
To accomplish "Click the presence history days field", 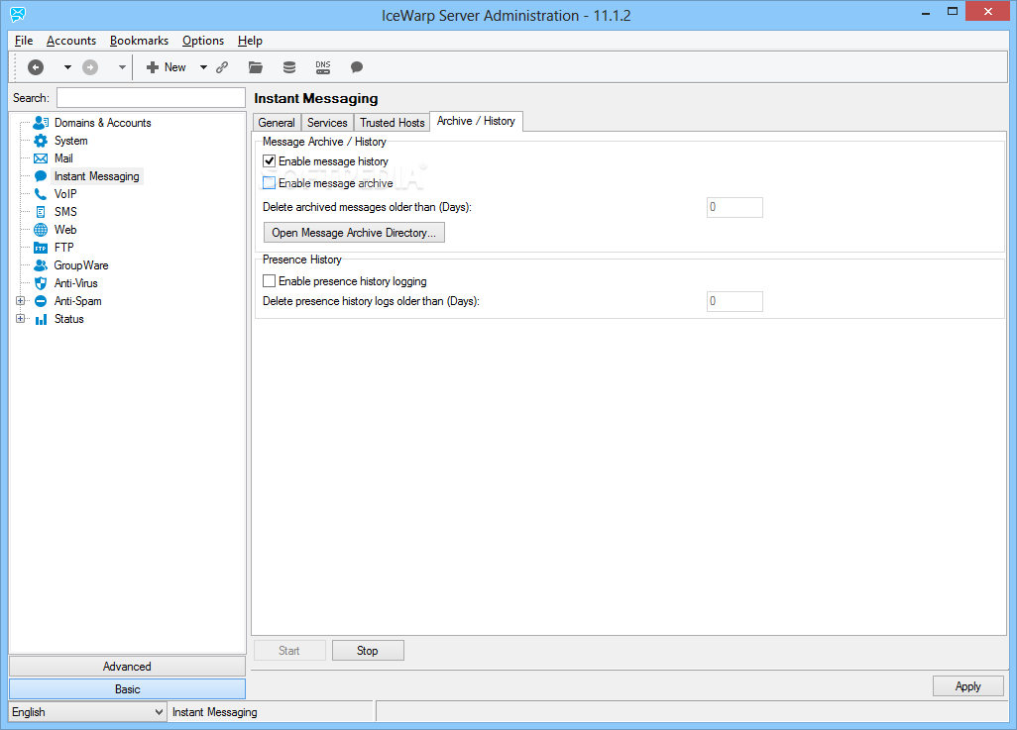I will tap(734, 301).
